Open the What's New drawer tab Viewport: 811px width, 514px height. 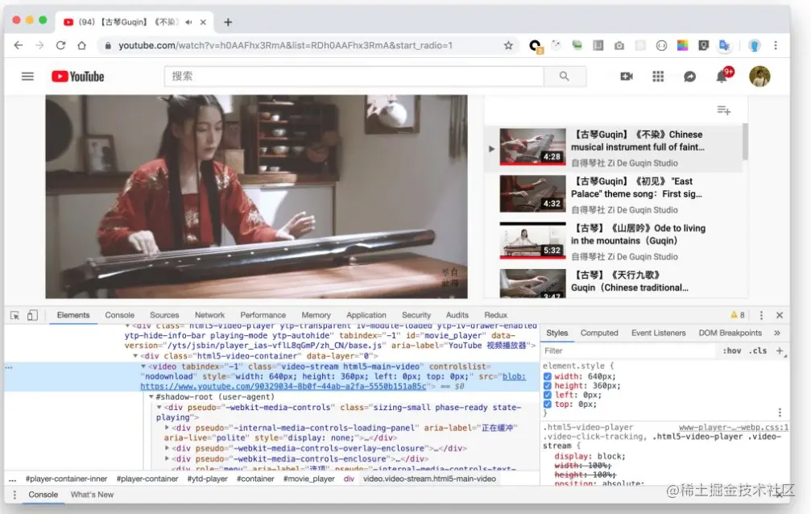pos(92,495)
